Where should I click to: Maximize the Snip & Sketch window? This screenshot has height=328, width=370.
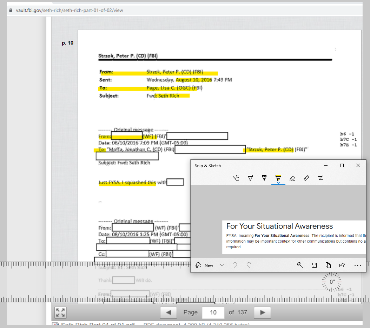pos(342,165)
